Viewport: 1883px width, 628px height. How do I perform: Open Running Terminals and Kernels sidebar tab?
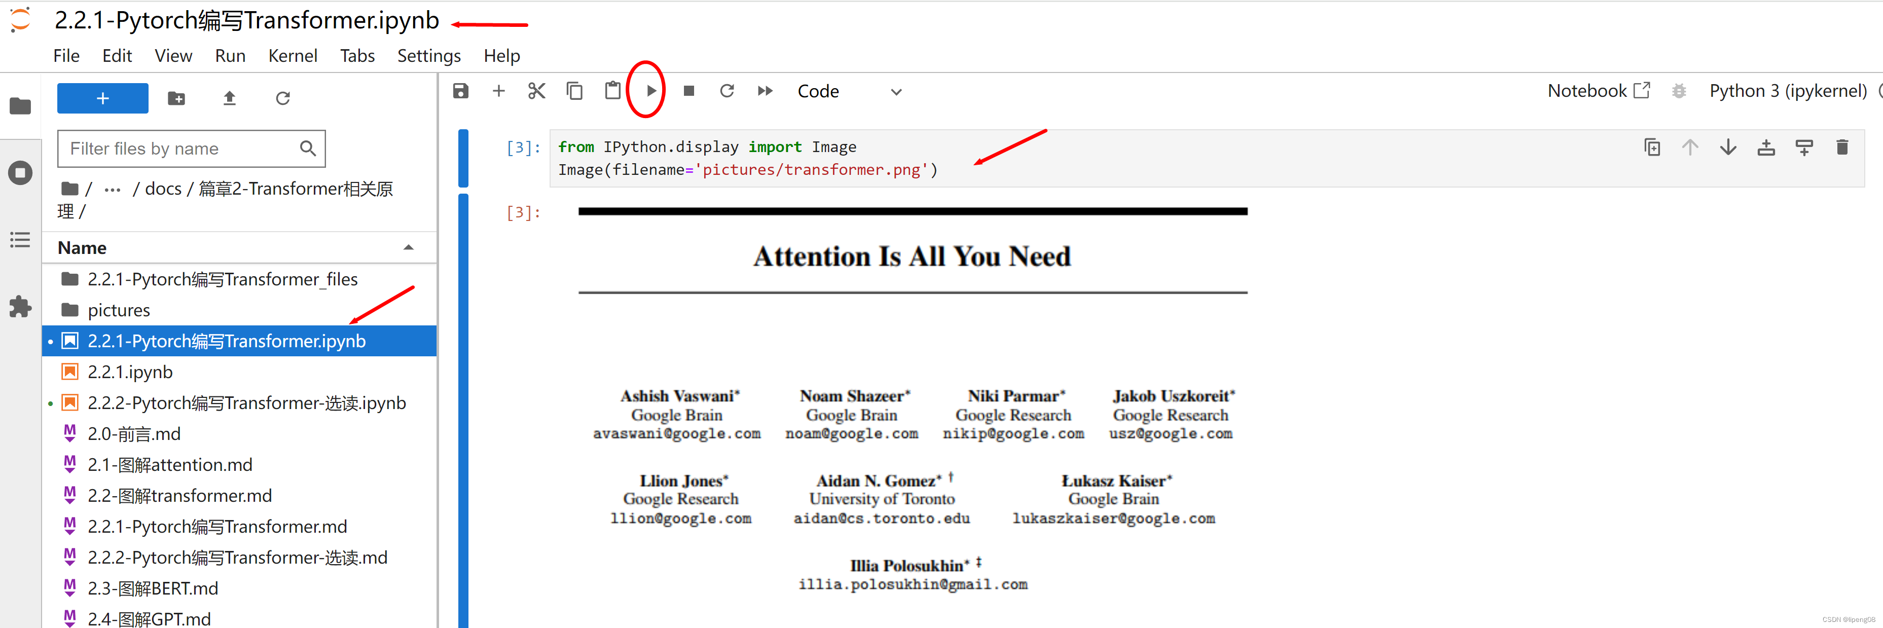pyautogui.click(x=20, y=172)
